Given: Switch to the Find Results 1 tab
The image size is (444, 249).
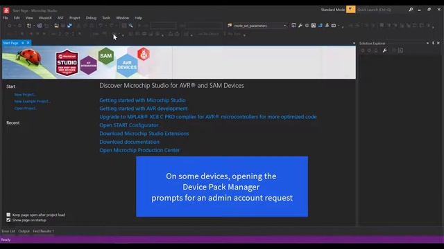Looking at the screenshot, I should 43,231.
